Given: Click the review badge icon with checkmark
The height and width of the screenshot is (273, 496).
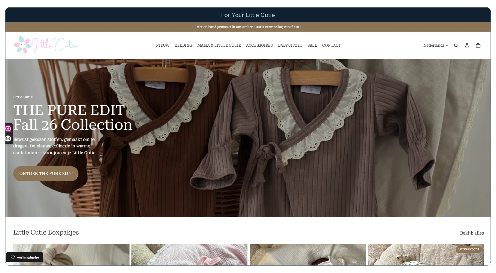Looking at the screenshot, I should pos(8,128).
